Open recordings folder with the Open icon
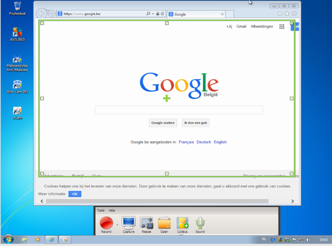This screenshot has width=332, height=246. (x=164, y=223)
